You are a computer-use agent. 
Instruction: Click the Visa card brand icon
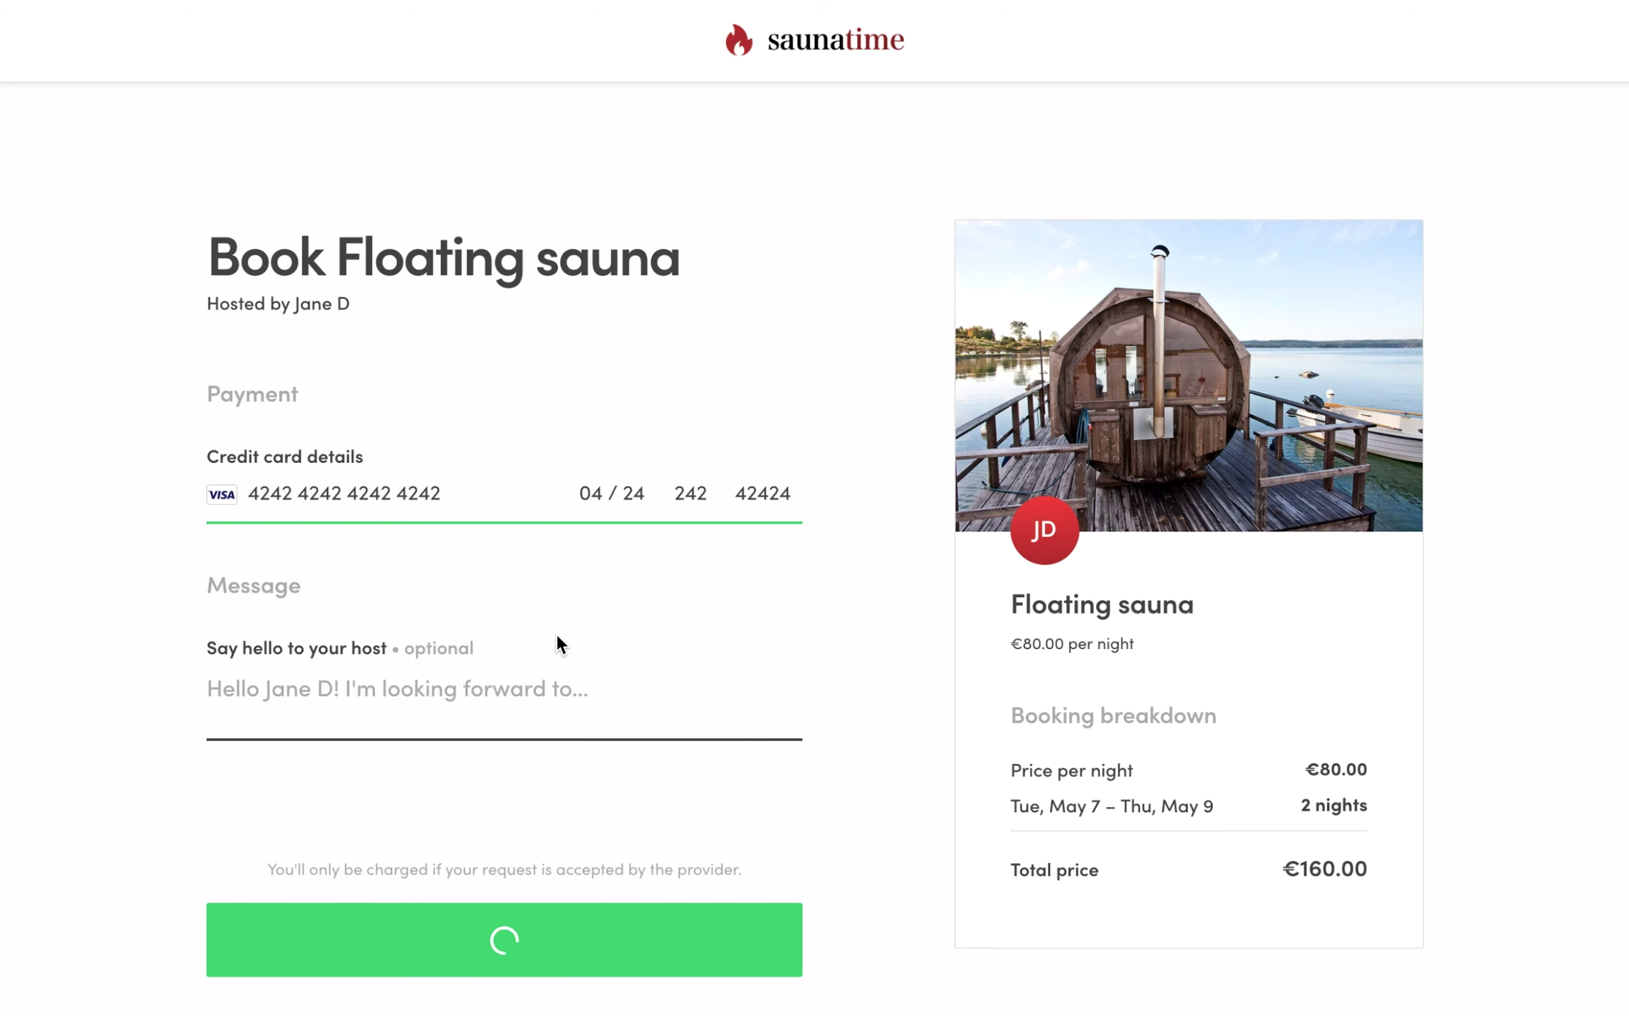coord(222,494)
